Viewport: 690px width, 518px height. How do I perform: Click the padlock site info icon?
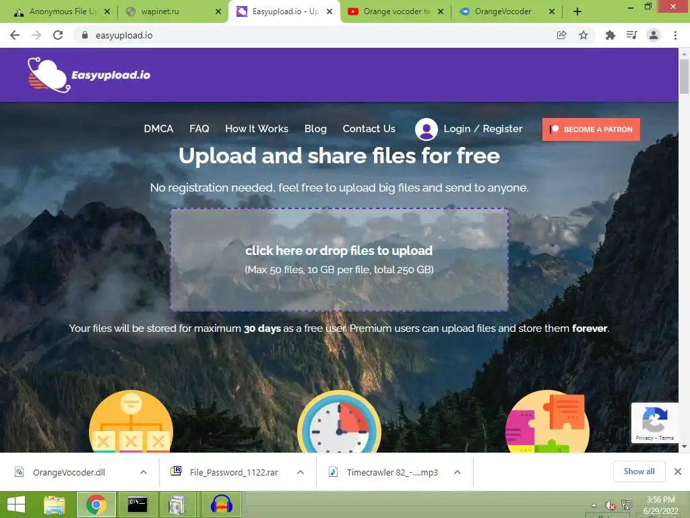point(85,35)
